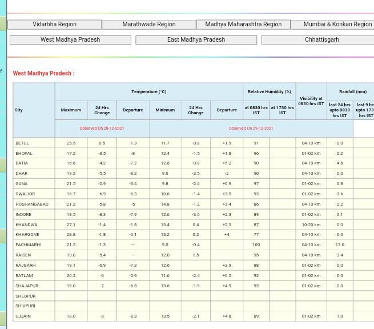The width and height of the screenshot is (374, 329).
Task: Switch to Mumbai & Konkan Region
Action: pyautogui.click(x=337, y=25)
